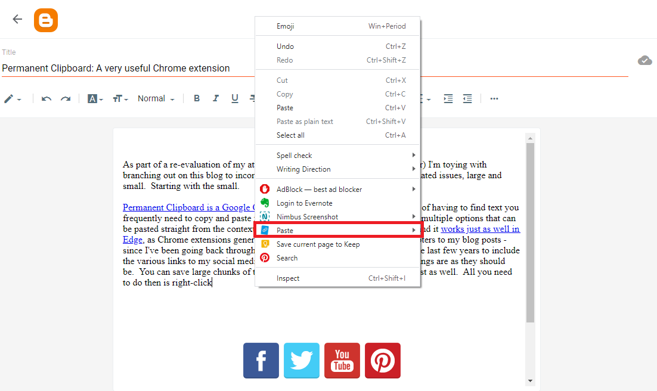Viewport: 657px width, 391px height.
Task: Open the Nimbus Screenshot submenu
Action: point(337,217)
